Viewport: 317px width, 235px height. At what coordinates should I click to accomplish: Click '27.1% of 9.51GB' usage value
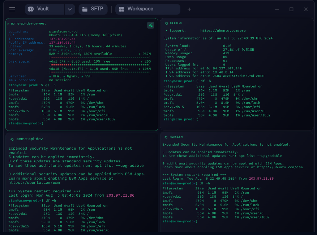point(238,50)
